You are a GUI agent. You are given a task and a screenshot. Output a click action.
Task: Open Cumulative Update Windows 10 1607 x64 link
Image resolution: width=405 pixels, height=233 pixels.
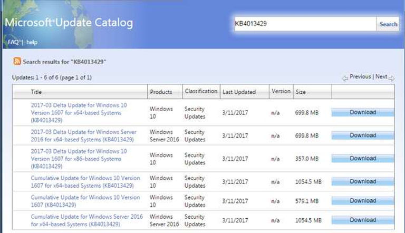85,181
